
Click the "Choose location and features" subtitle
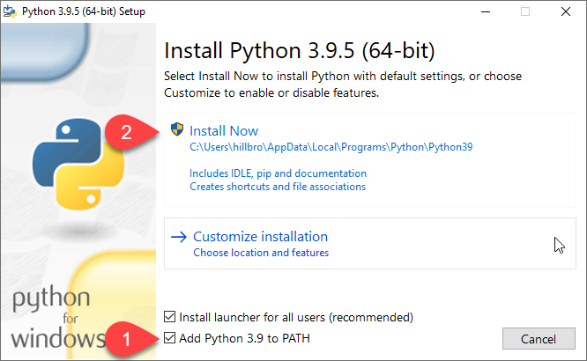pos(261,253)
